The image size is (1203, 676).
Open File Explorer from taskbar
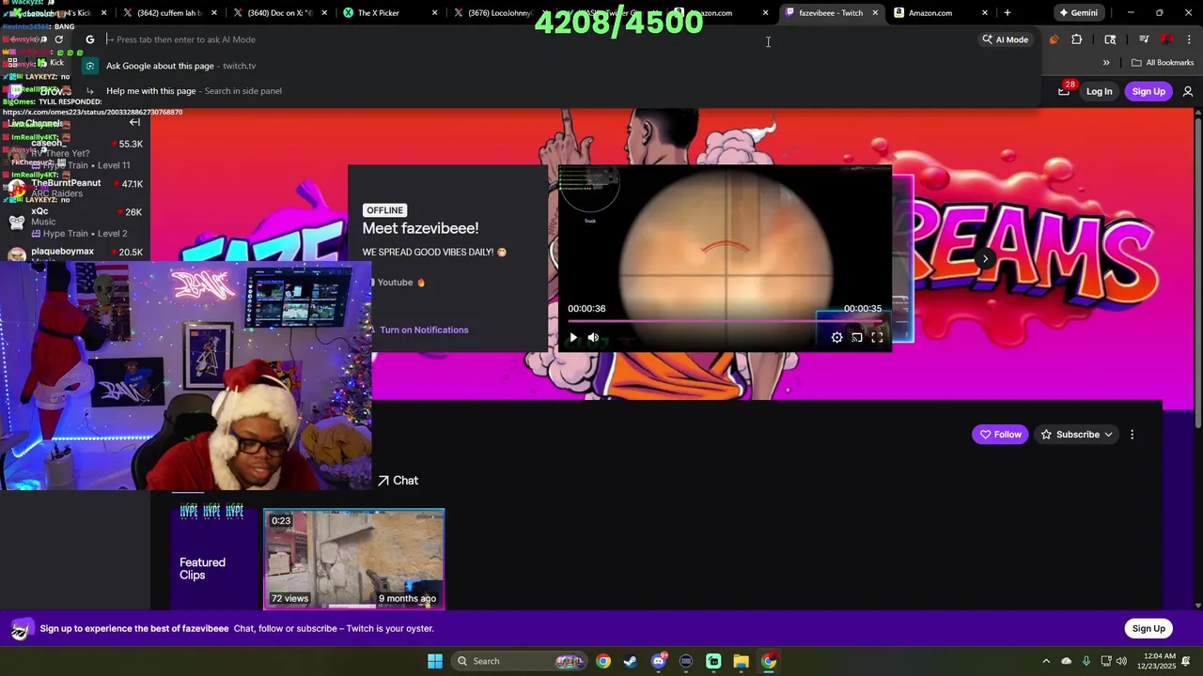point(741,661)
